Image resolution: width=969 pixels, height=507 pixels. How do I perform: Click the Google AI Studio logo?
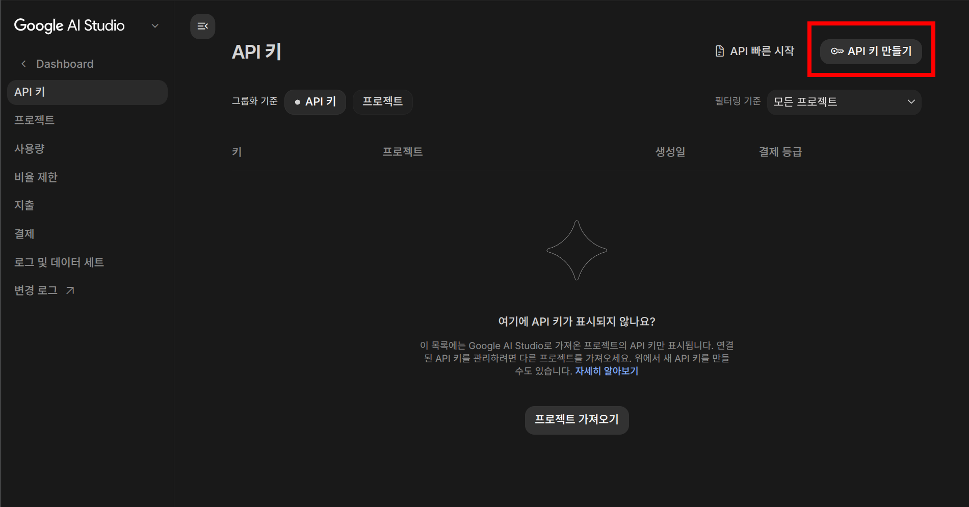(69, 26)
